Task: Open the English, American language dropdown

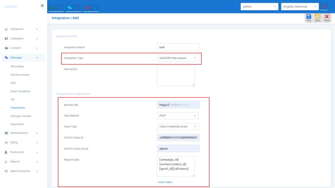Action: (299, 6)
